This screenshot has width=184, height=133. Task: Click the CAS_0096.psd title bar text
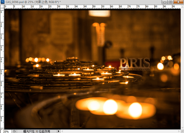[33, 2]
